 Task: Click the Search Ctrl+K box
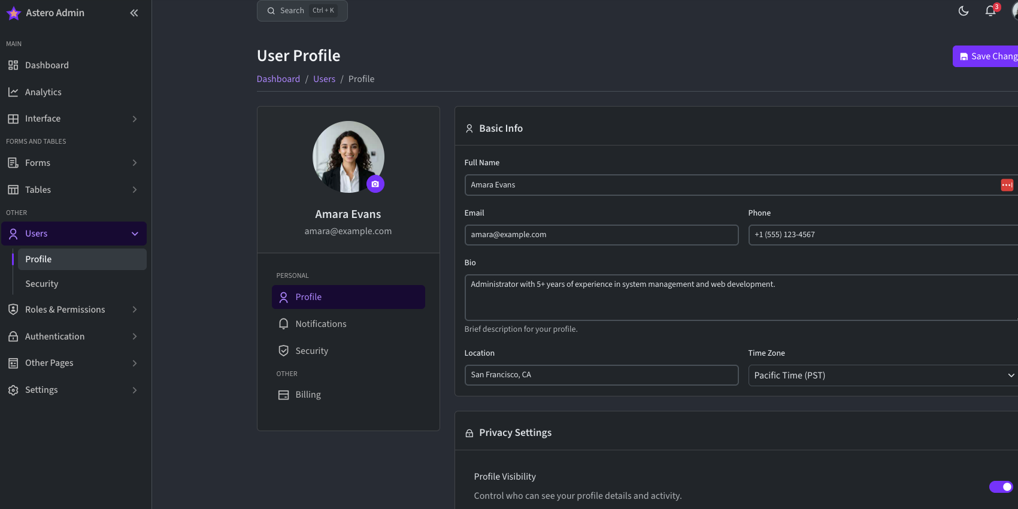coord(302,11)
